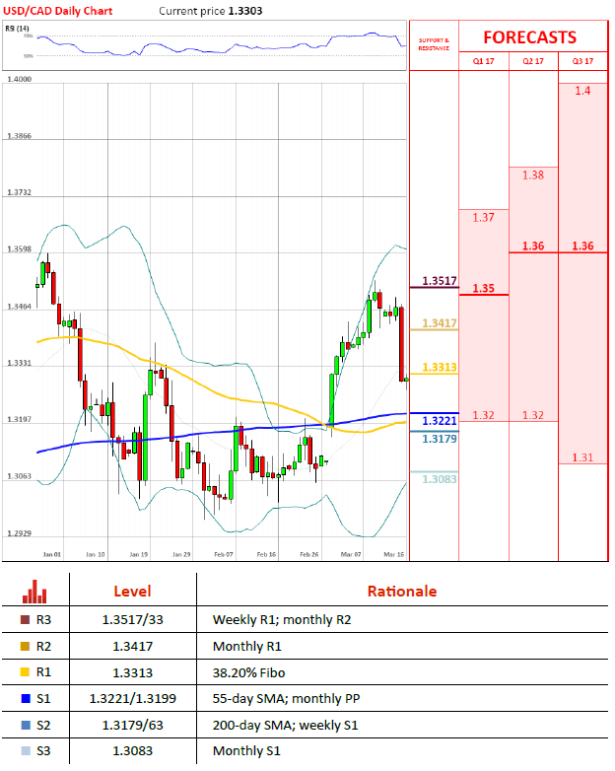
Task: Click the R1 yellow color swatch
Action: [25, 672]
